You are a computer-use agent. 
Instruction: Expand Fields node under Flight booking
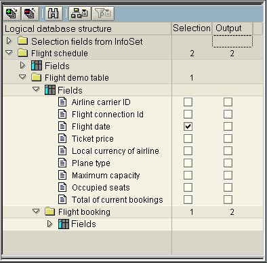click(x=50, y=224)
